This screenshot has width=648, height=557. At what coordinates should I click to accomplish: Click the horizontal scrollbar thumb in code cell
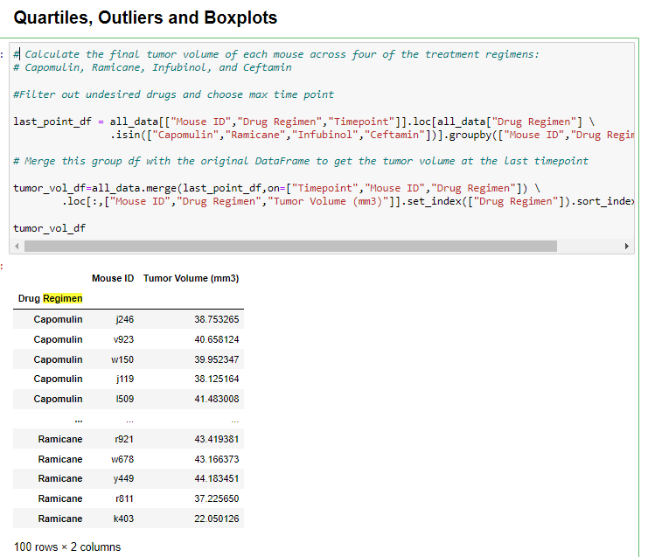pos(290,247)
